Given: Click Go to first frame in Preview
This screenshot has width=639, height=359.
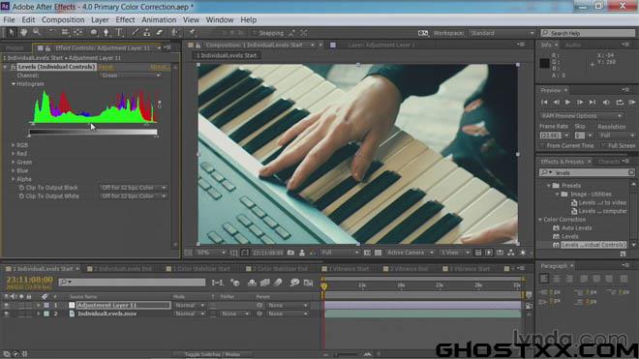Looking at the screenshot, I should [544, 103].
